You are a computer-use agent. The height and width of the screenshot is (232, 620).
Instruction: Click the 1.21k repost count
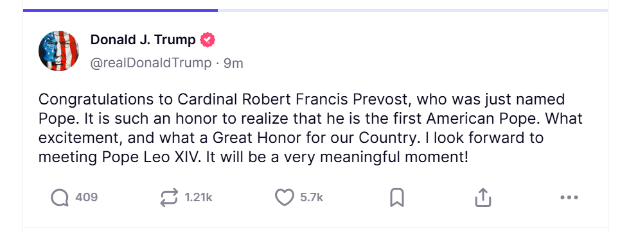[x=199, y=197]
